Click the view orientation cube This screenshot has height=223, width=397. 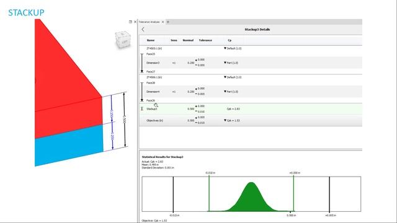click(x=123, y=40)
